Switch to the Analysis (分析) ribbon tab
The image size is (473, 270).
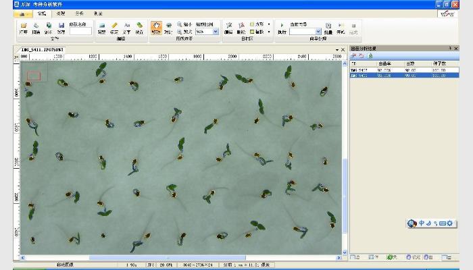[79, 13]
